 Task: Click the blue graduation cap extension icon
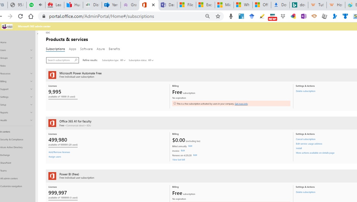tap(251, 16)
